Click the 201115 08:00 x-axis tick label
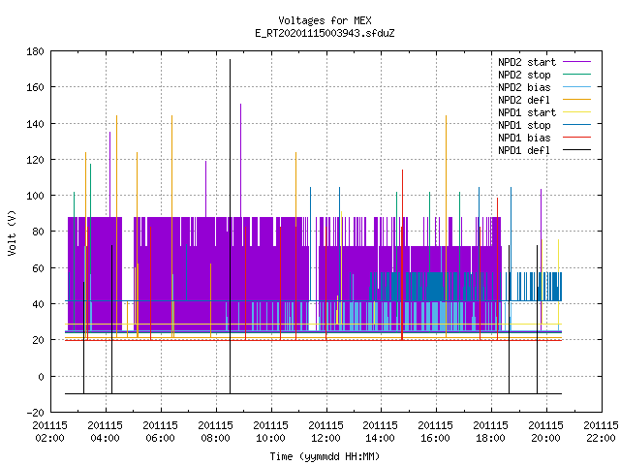 (x=215, y=432)
